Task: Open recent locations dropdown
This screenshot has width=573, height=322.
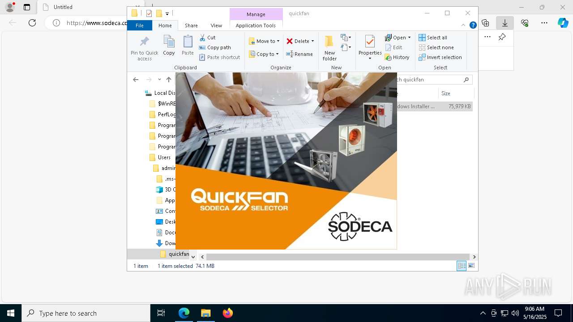Action: (159, 80)
